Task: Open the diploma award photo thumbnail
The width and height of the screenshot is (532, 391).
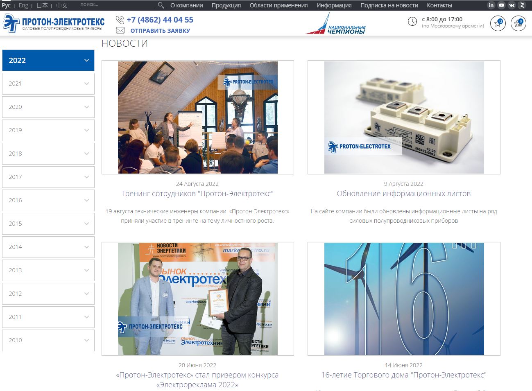Action: (198, 299)
